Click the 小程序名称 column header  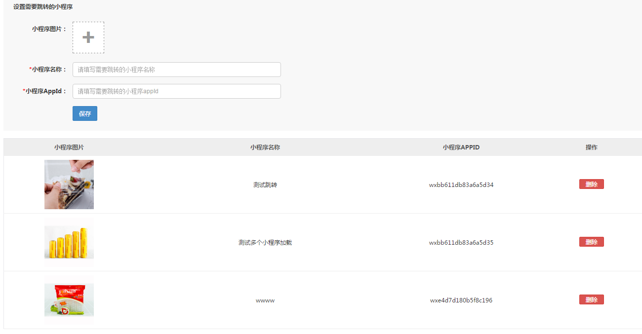(265, 148)
